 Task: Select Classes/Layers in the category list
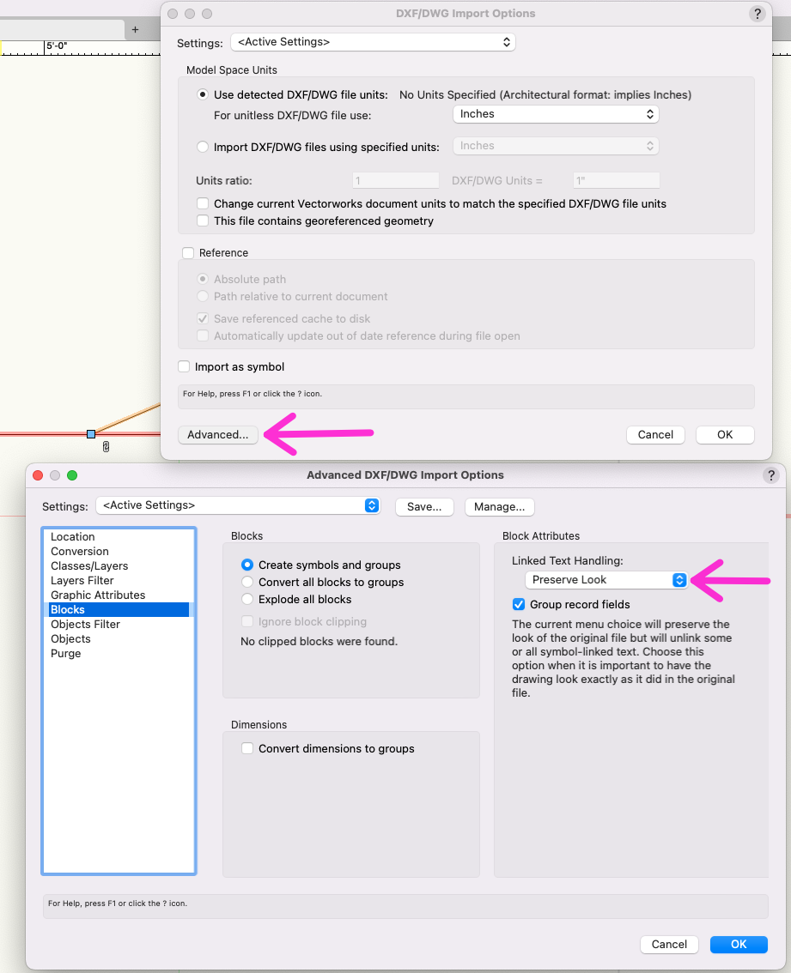(x=96, y=565)
